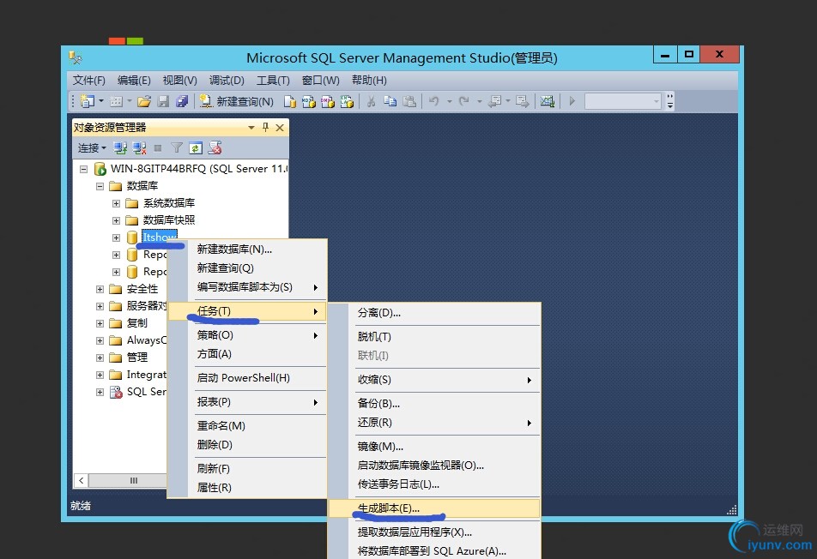The height and width of the screenshot is (559, 817).
Task: Click the MDX query icon
Action: point(309,101)
